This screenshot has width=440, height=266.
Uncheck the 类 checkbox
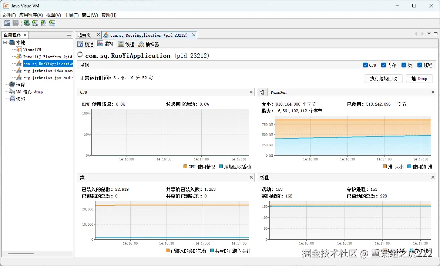tap(404, 65)
